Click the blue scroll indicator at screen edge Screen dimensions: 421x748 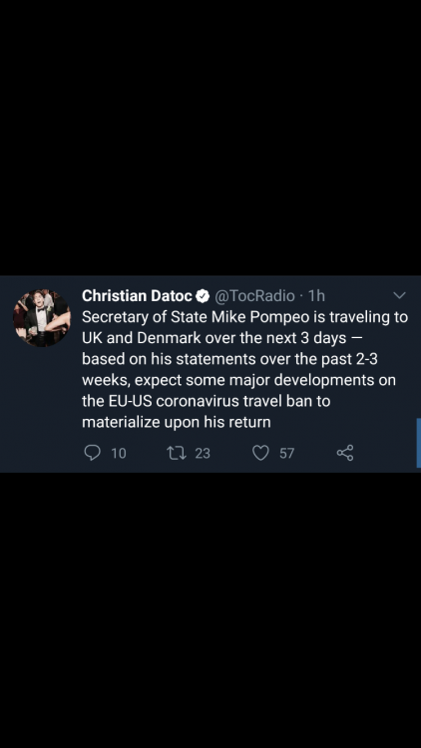point(419,443)
